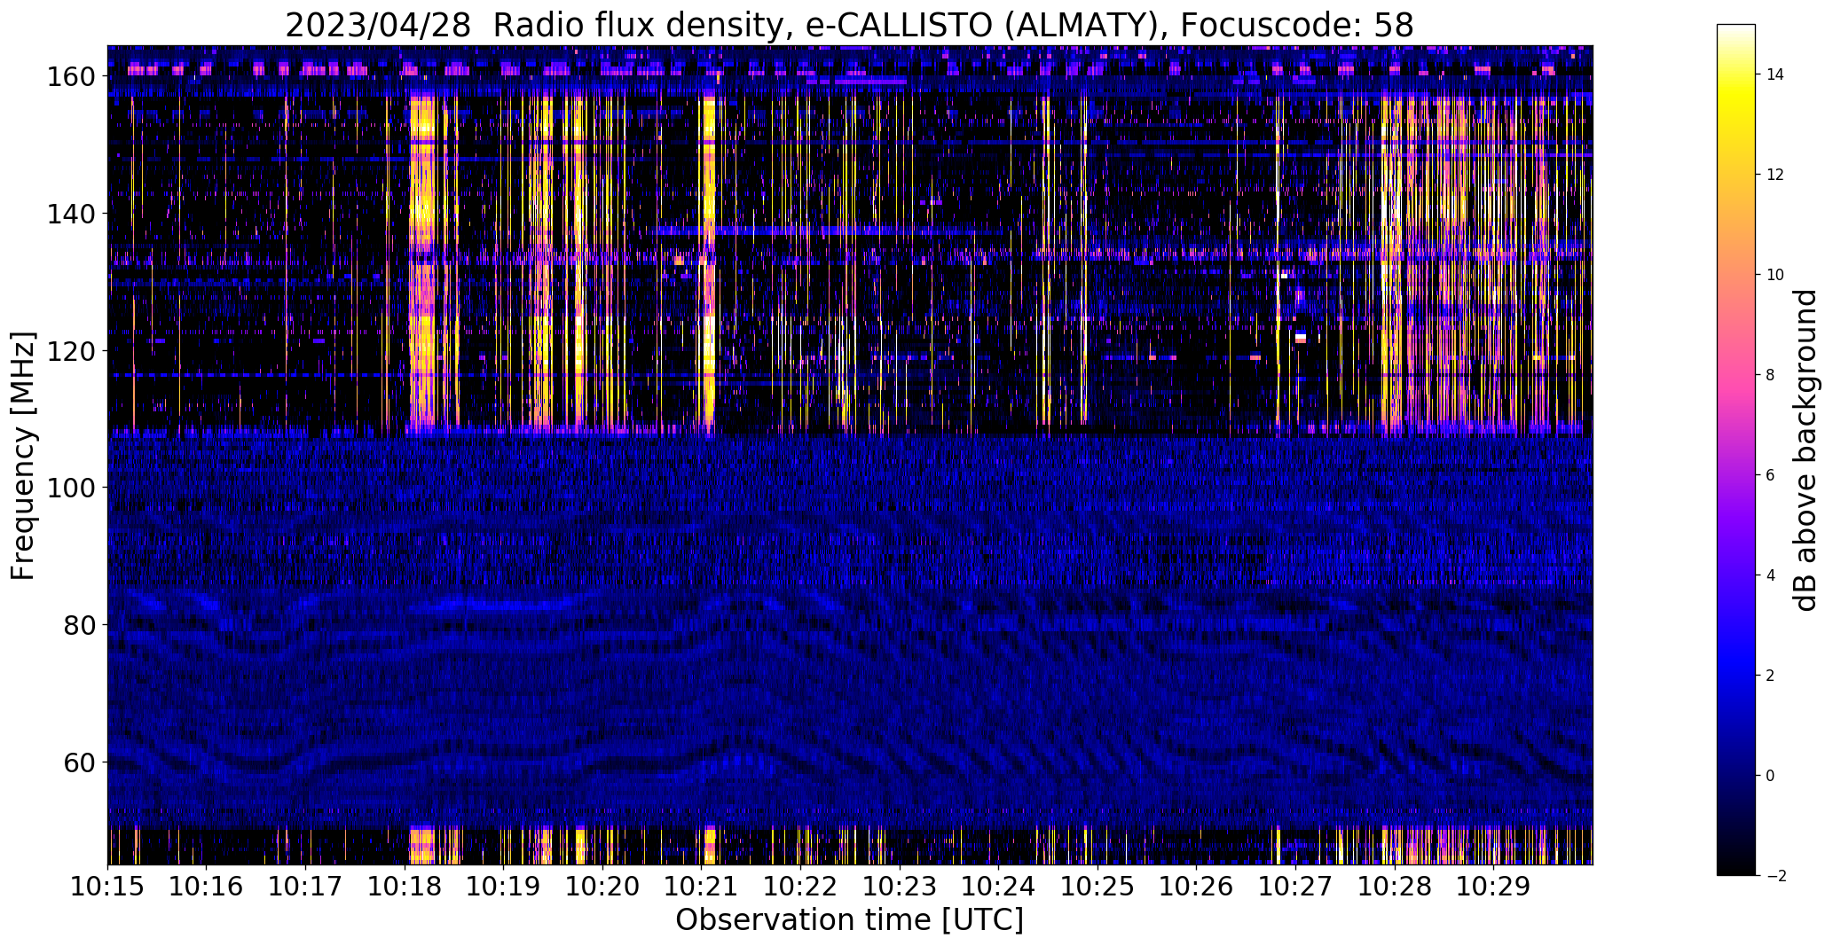Click the 'Frequency [MHz]' y-axis label
Screen dimensions: 1833x946
(23, 456)
